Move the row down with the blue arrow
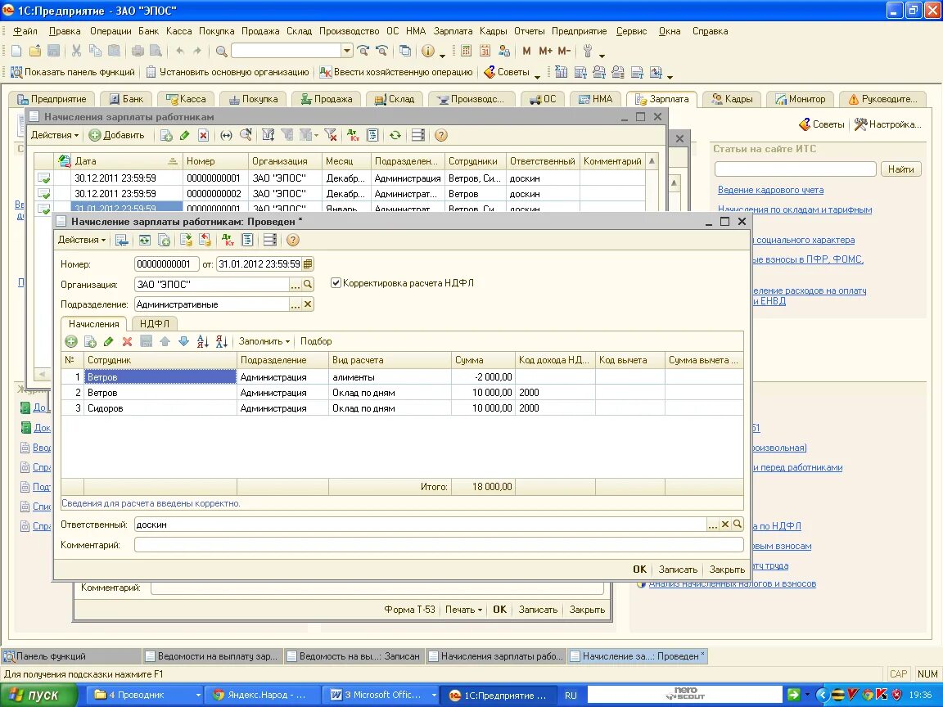943x707 pixels. [x=183, y=341]
